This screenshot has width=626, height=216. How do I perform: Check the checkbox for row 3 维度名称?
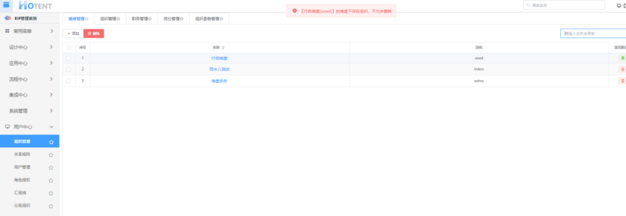click(68, 81)
